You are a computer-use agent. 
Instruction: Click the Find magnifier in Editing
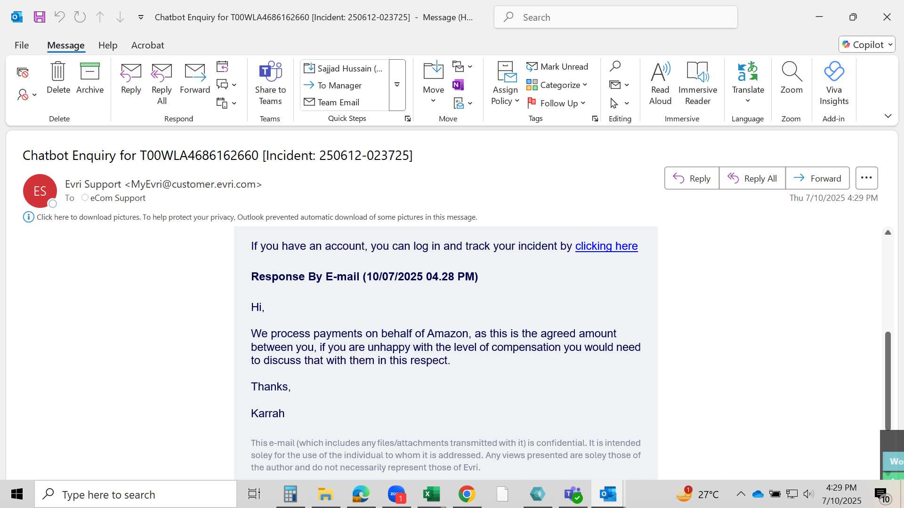point(615,66)
